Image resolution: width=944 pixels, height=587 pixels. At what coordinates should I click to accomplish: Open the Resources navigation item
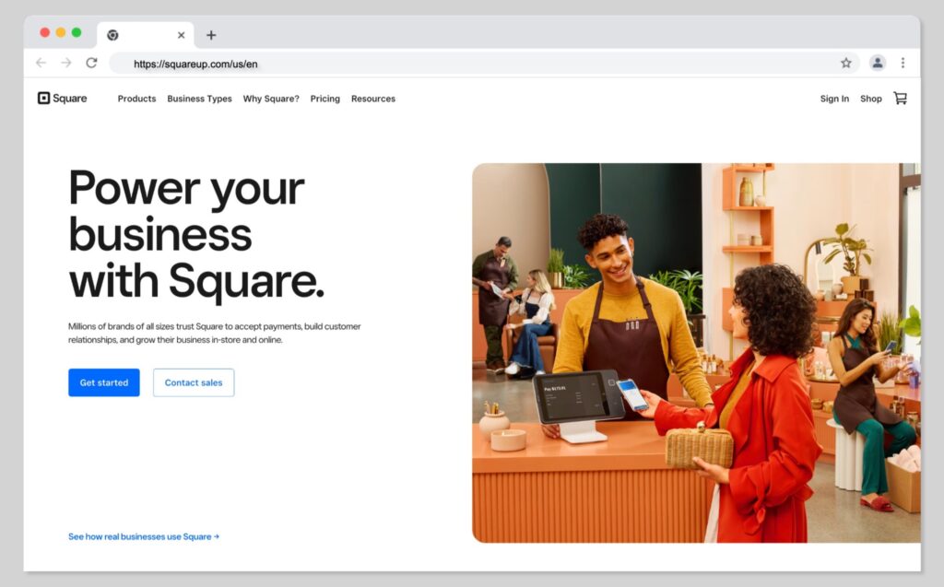pyautogui.click(x=372, y=99)
